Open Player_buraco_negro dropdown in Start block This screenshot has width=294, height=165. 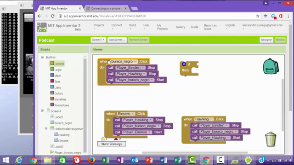click(x=152, y=80)
